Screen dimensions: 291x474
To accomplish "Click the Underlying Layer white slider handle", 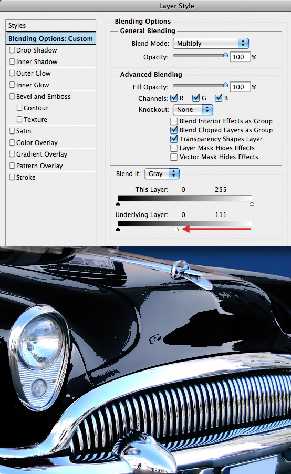I will point(176,230).
